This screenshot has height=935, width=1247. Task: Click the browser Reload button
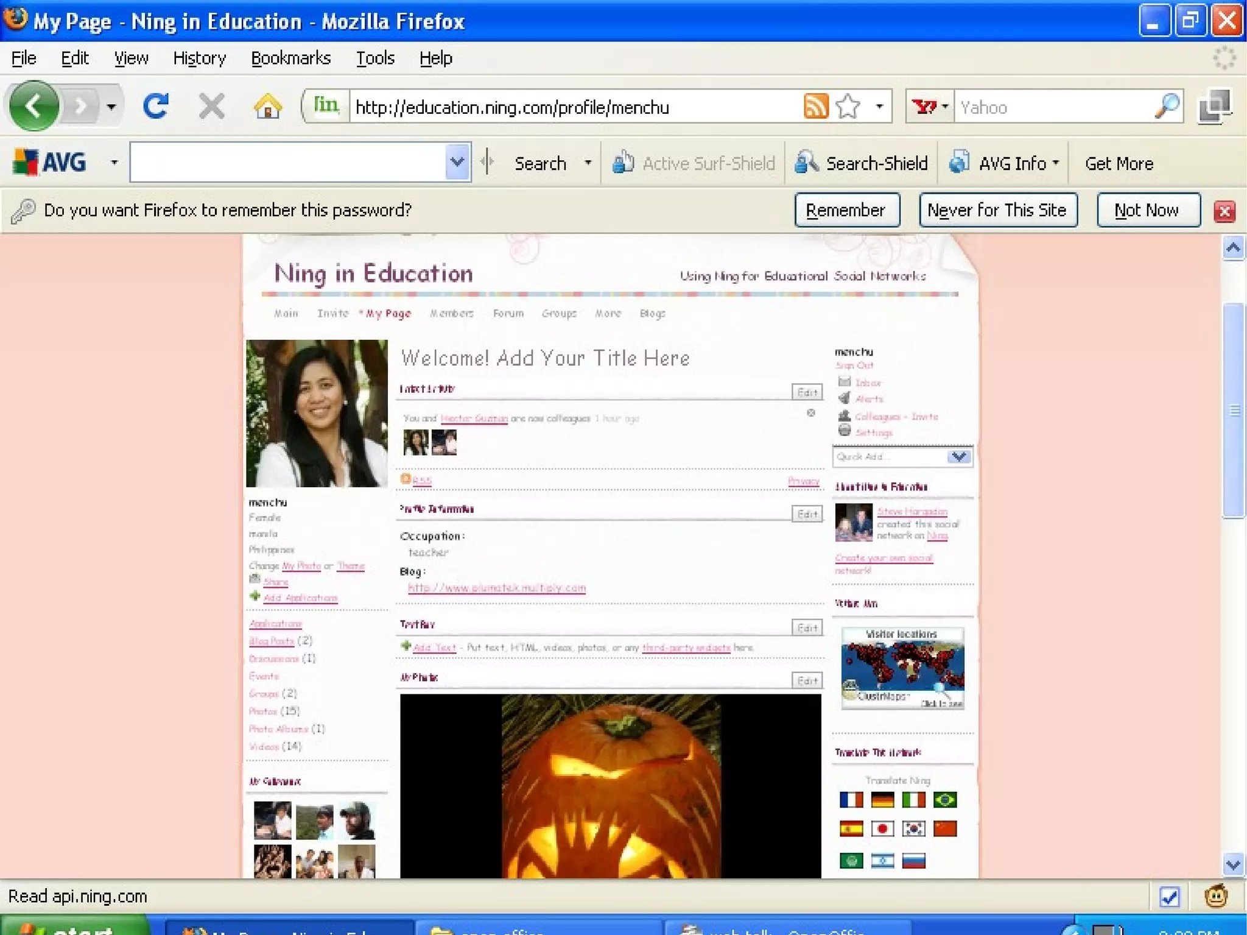[x=155, y=106]
